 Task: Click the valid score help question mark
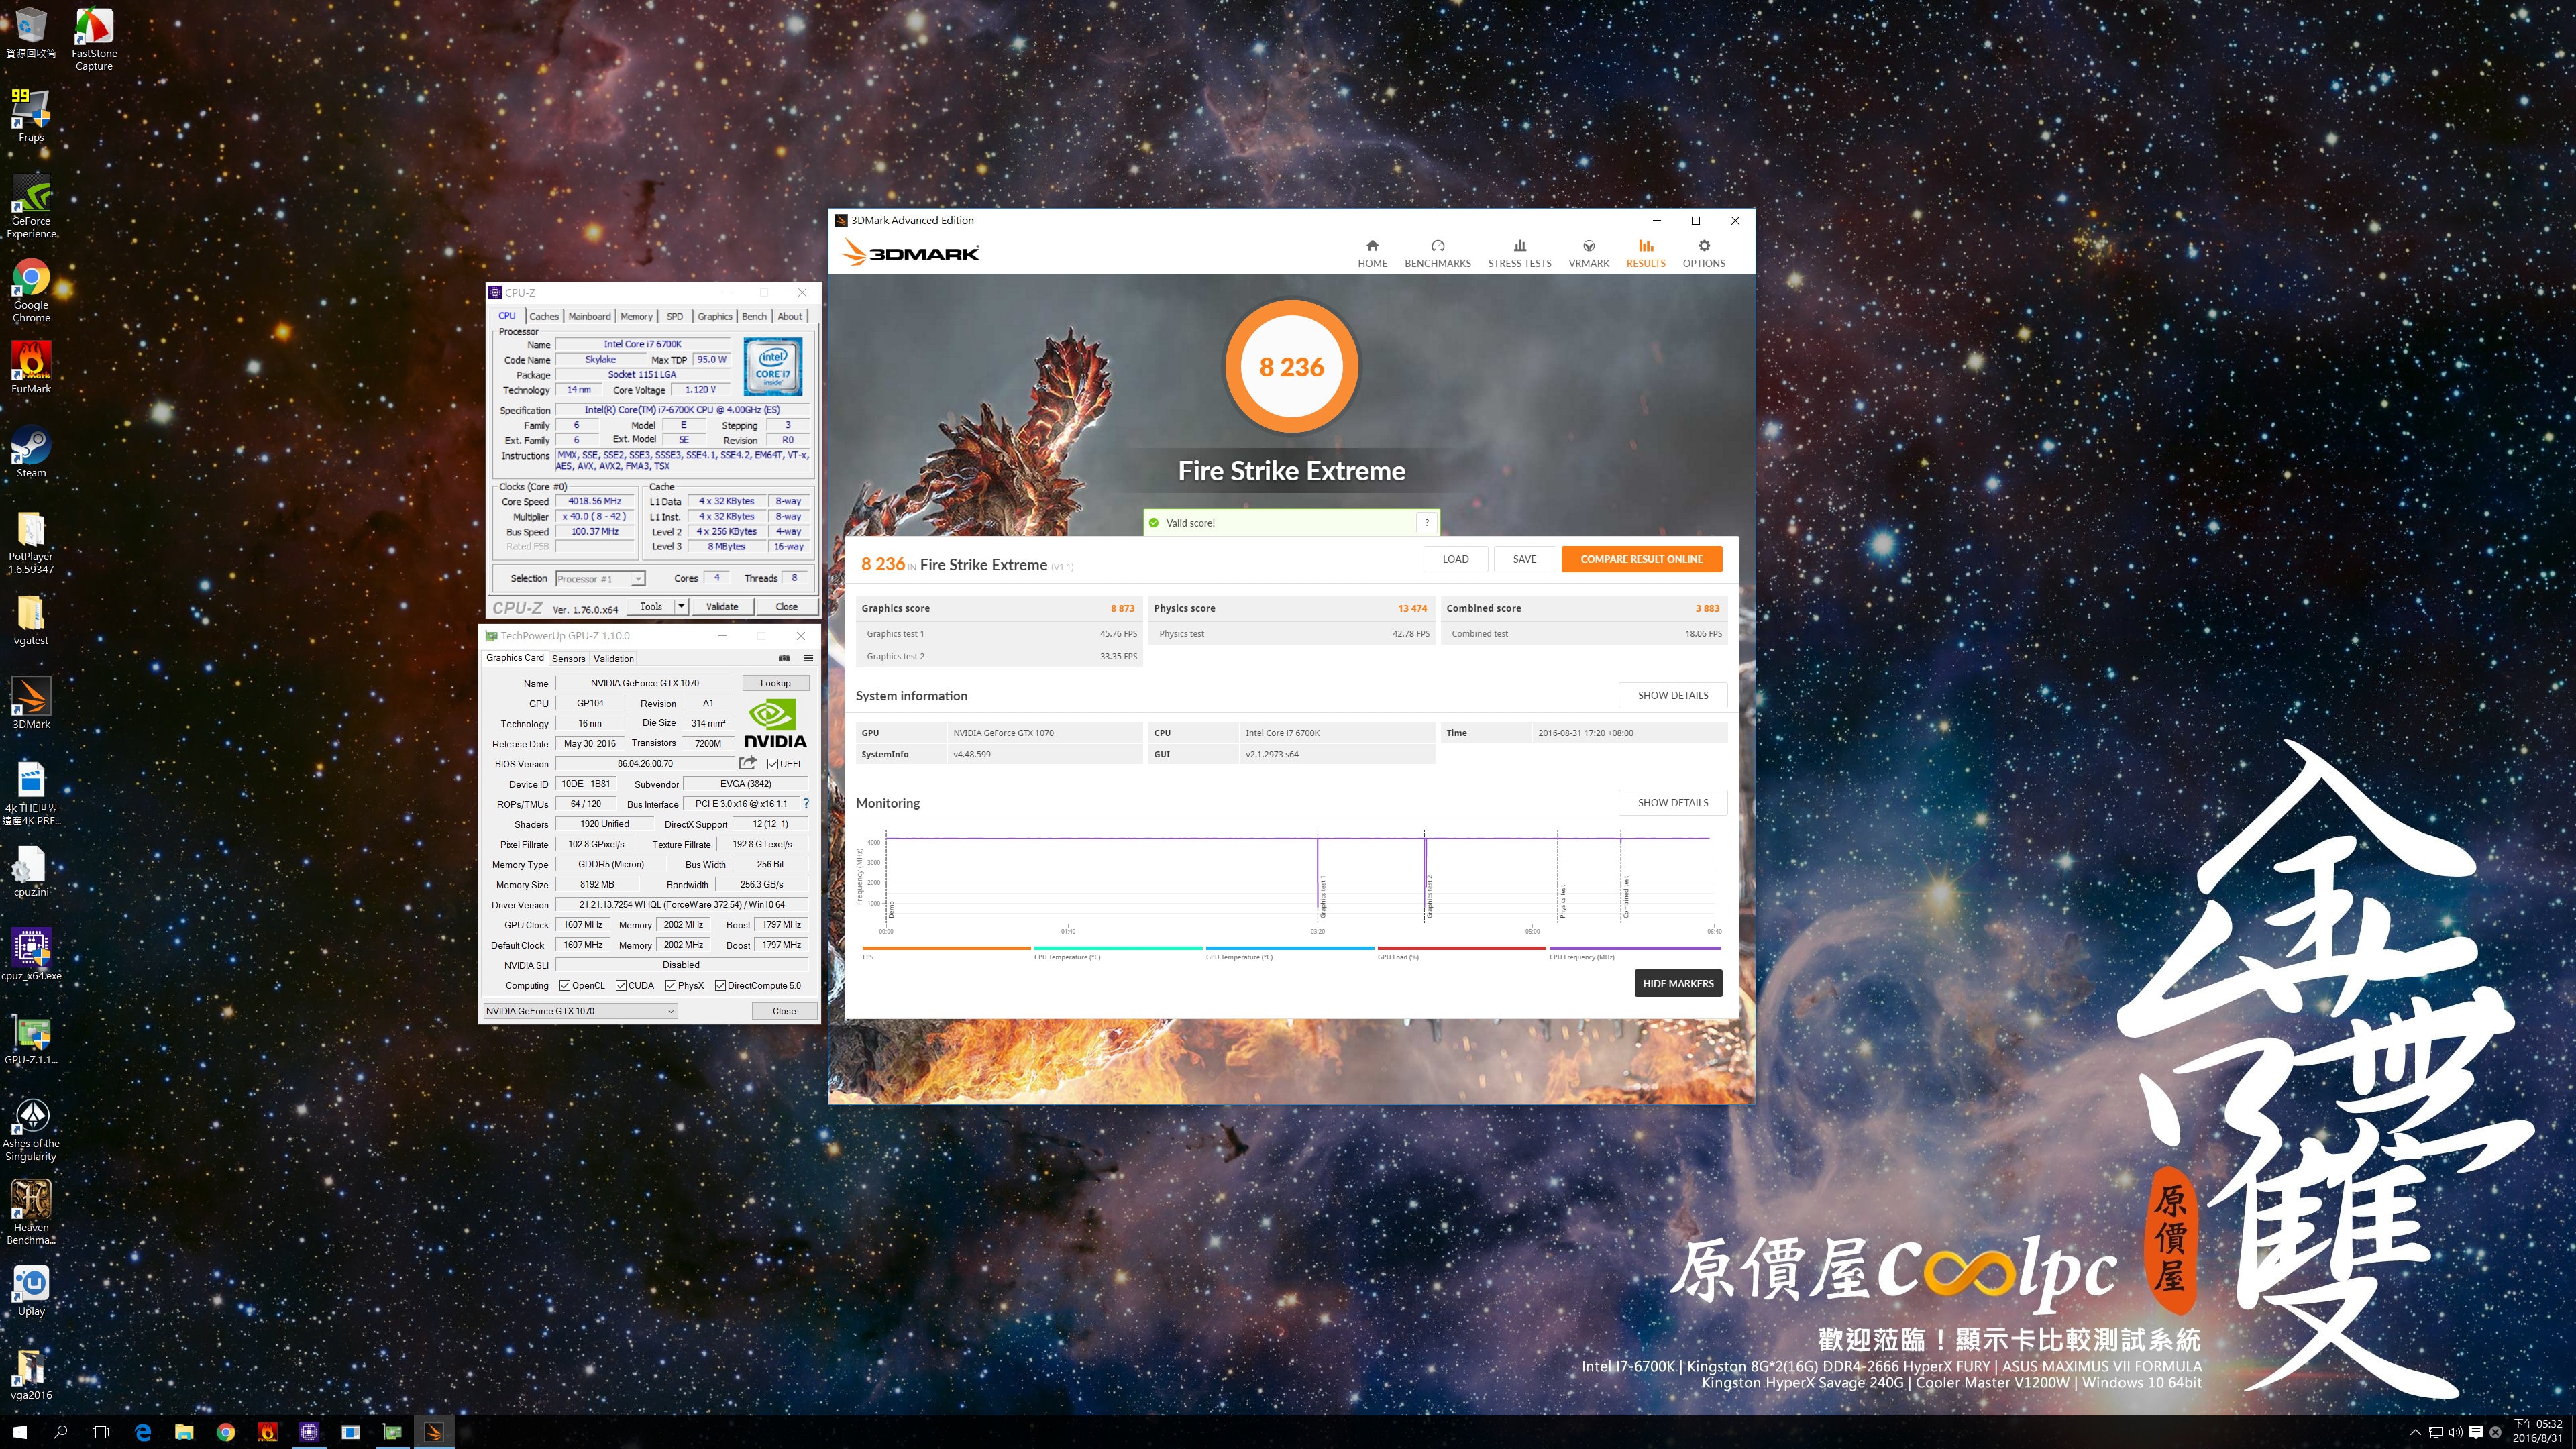1427,522
